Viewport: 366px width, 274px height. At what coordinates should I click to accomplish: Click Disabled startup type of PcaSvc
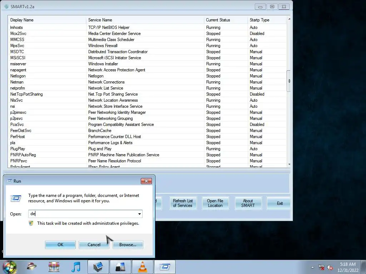coord(257,125)
